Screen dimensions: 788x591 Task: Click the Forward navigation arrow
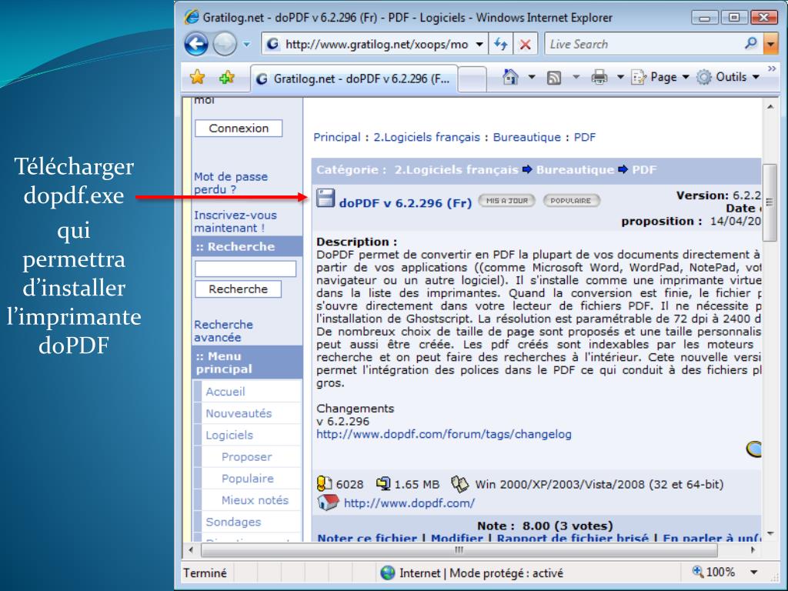point(225,44)
